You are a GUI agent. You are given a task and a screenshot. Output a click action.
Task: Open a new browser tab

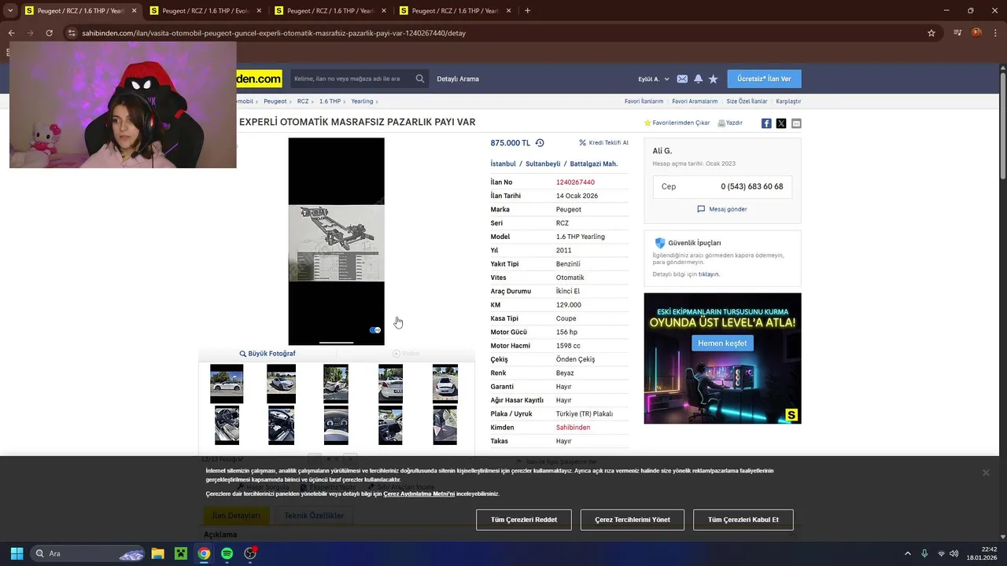(x=527, y=11)
